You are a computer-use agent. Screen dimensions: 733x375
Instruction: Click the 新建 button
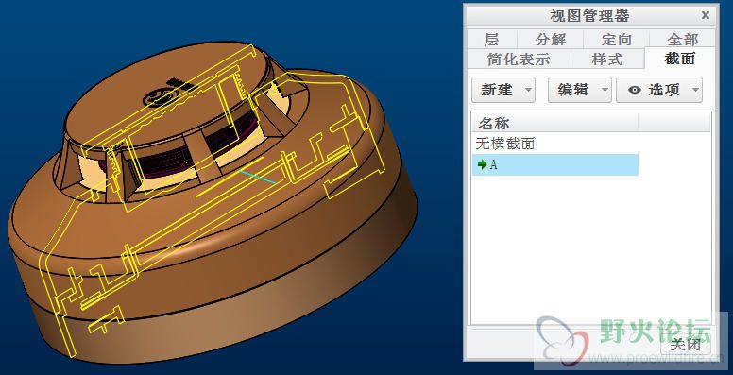point(498,90)
